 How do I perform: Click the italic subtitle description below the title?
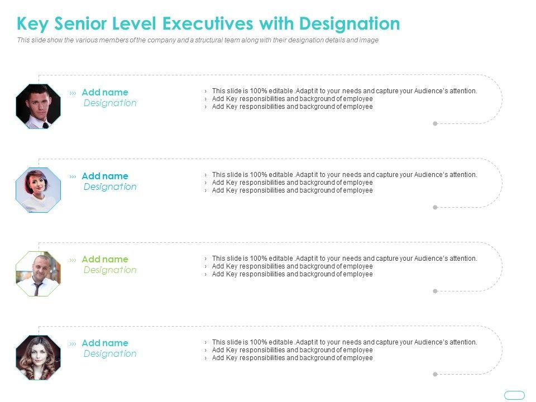198,40
